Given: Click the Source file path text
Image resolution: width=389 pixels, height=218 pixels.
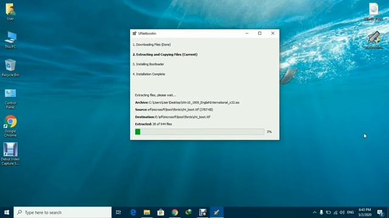Looking at the screenshot, I should click(x=174, y=110).
